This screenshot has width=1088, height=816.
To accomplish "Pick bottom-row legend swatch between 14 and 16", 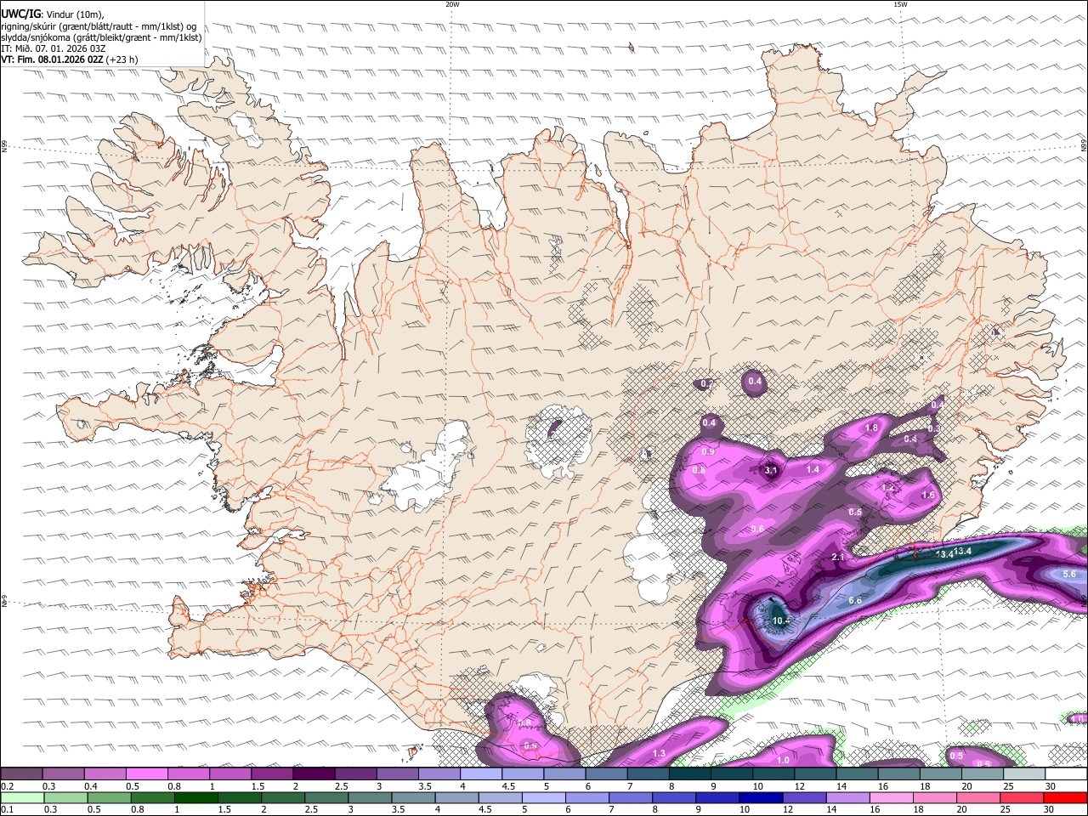I will coord(847,798).
